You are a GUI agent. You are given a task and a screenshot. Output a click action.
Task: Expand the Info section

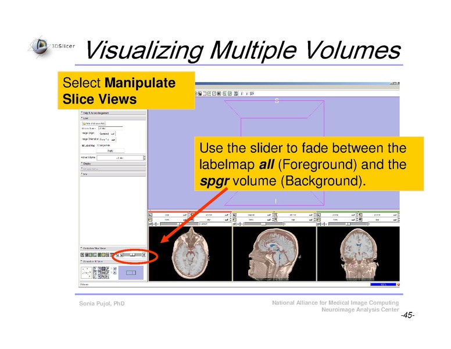tap(113, 174)
